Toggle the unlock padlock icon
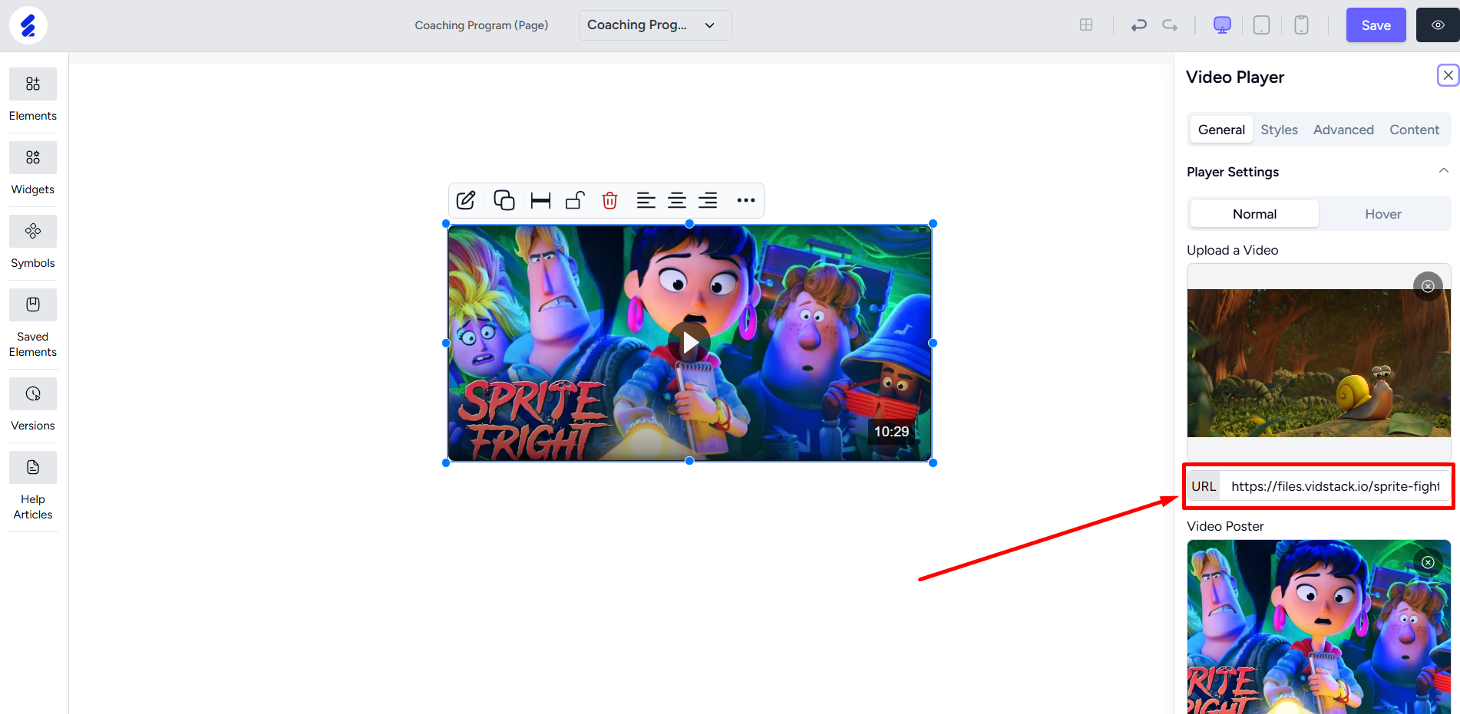 pos(575,201)
